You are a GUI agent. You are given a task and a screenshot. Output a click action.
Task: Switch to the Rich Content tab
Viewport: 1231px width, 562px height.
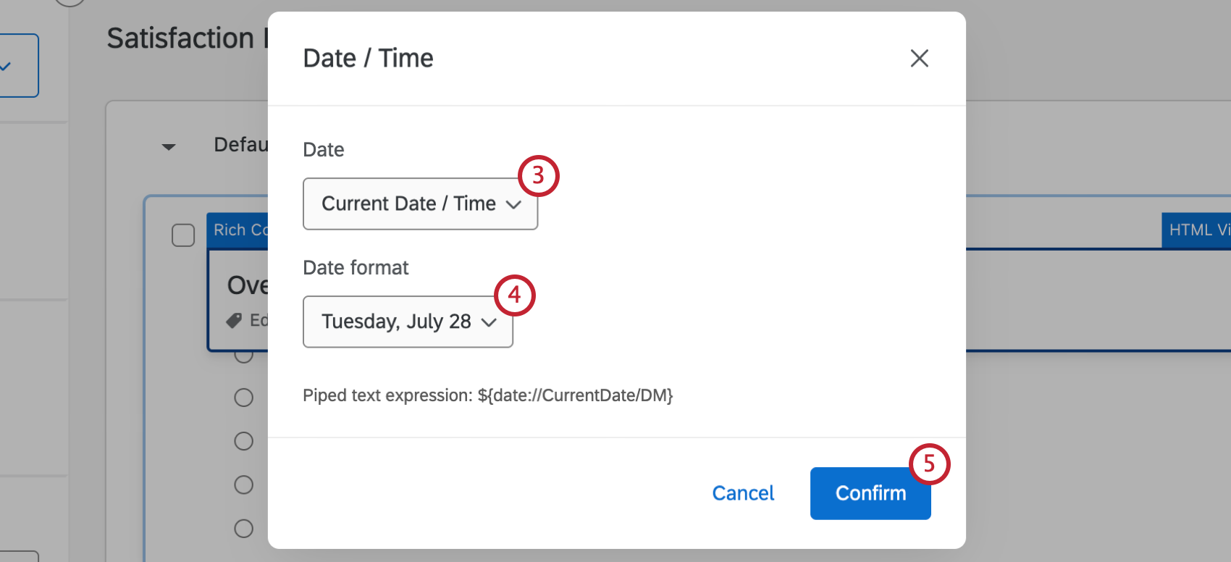(x=238, y=230)
